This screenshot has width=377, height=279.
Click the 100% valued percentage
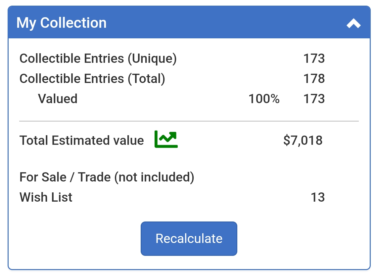pyautogui.click(x=264, y=99)
